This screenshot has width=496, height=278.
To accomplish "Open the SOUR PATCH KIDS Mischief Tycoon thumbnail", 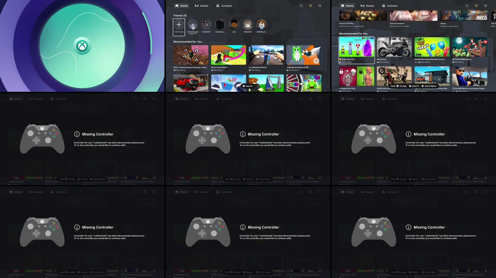I will (x=432, y=47).
